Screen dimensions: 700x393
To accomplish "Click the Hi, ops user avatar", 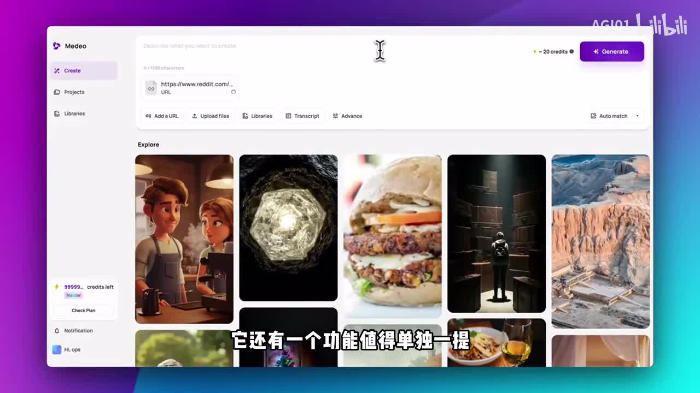I will click(x=57, y=349).
